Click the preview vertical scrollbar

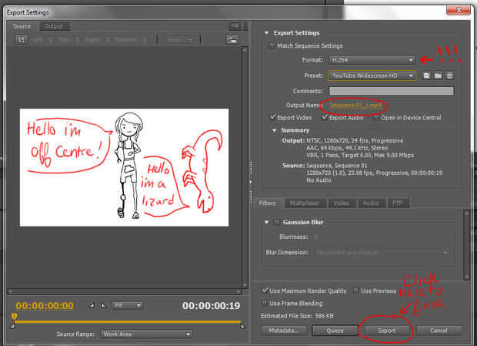point(245,167)
